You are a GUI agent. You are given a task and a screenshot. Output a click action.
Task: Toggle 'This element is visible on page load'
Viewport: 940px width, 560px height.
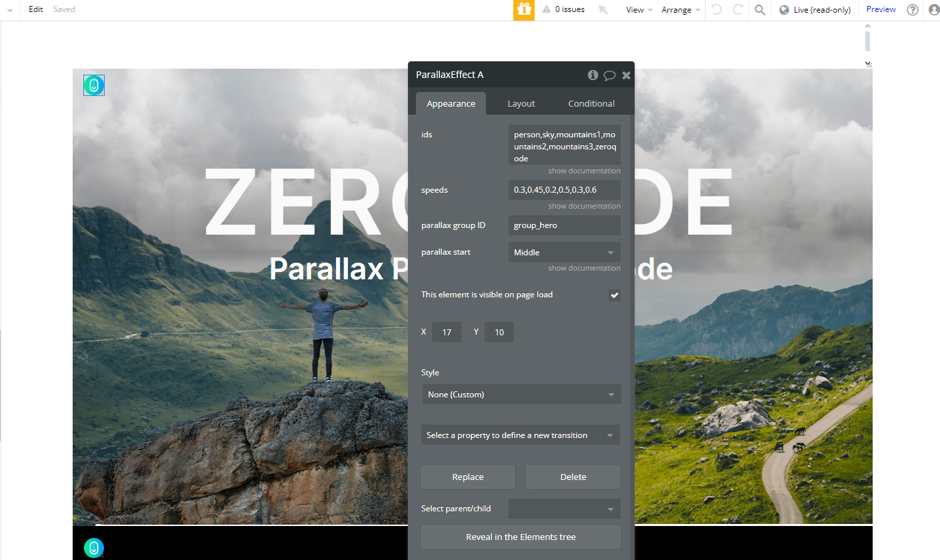[615, 295]
